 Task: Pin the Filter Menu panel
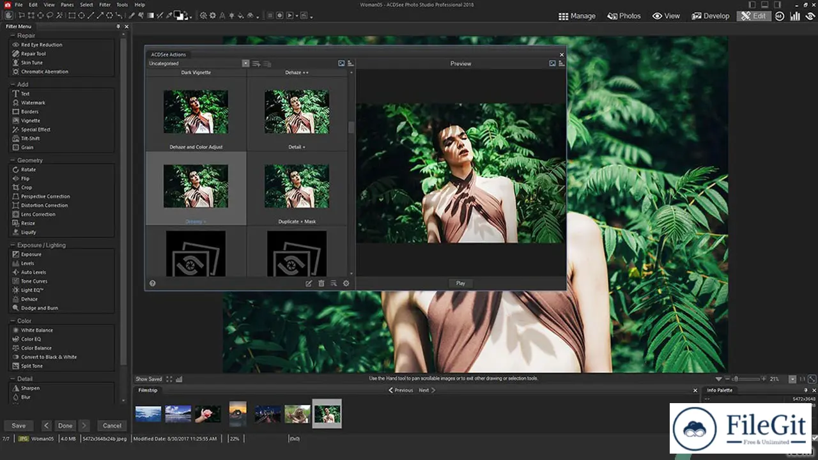point(118,27)
